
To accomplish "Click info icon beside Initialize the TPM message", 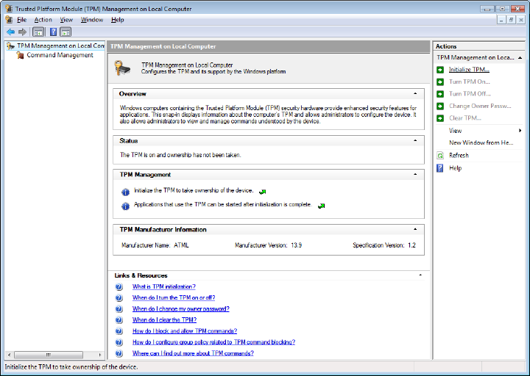I will point(125,192).
